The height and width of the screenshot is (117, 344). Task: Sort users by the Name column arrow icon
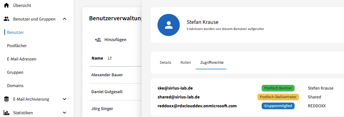pos(109,58)
